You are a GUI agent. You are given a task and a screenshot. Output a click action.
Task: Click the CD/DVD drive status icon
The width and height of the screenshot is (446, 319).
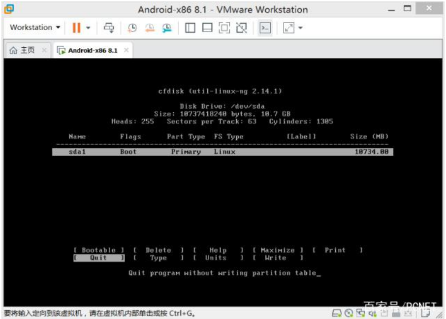click(x=349, y=313)
